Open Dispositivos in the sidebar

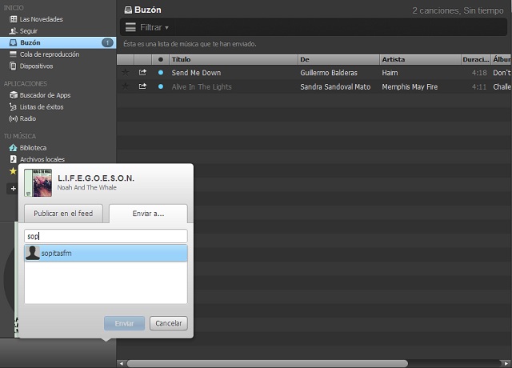point(36,66)
